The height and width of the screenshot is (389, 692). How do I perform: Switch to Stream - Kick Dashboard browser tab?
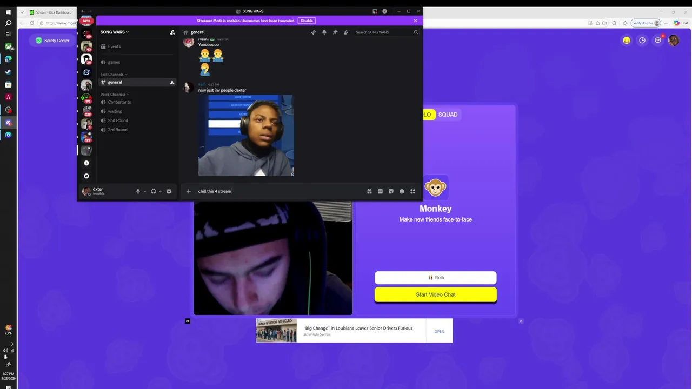coord(51,12)
